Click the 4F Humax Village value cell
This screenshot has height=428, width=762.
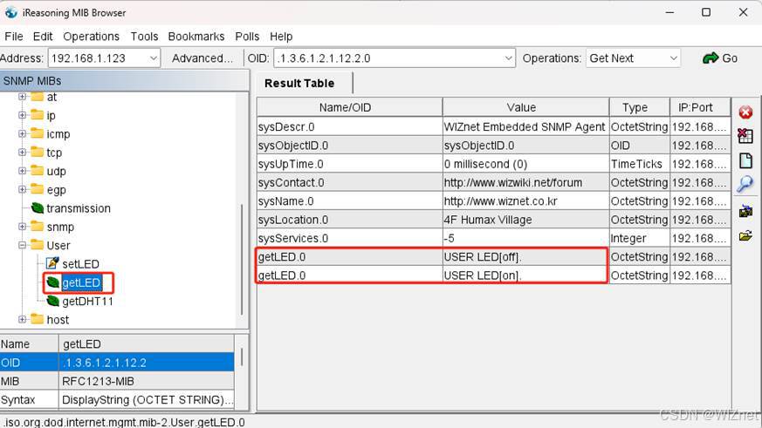pos(525,220)
